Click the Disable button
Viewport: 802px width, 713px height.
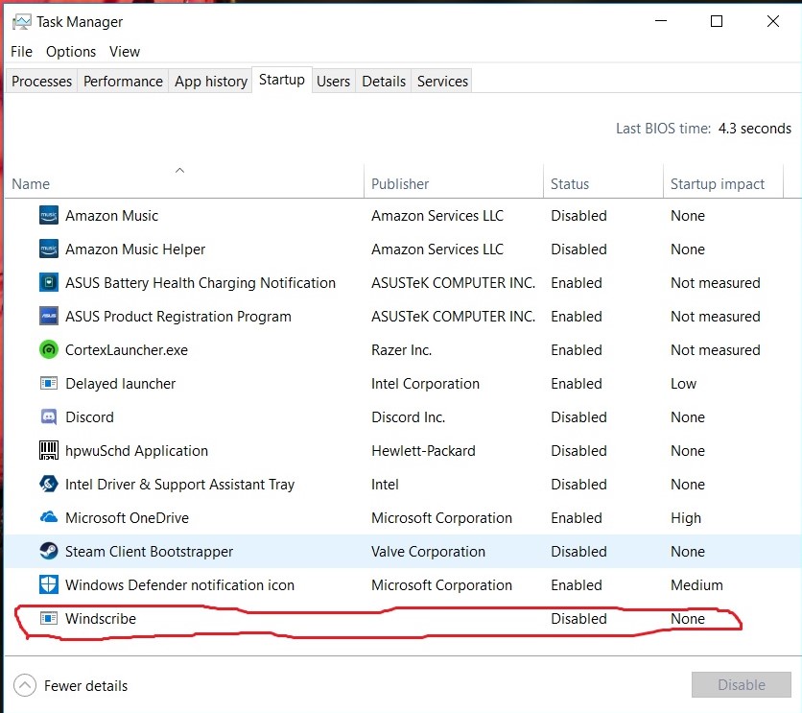742,684
